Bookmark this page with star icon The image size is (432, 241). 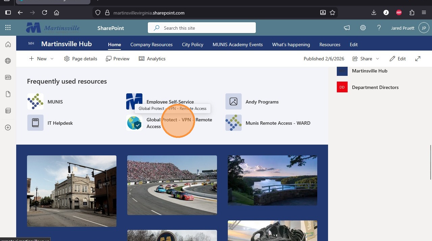(x=332, y=13)
